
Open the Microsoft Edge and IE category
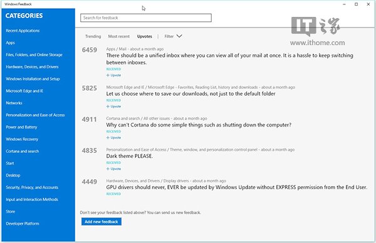tap(24, 91)
